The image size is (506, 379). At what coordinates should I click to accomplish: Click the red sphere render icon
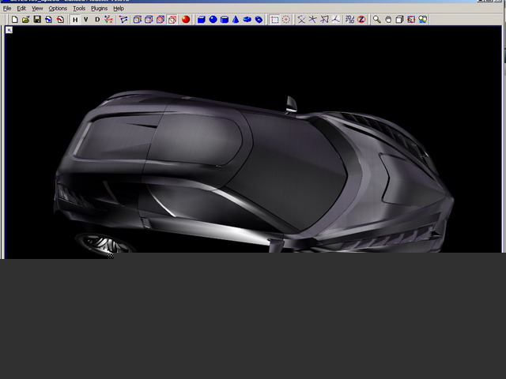(186, 19)
